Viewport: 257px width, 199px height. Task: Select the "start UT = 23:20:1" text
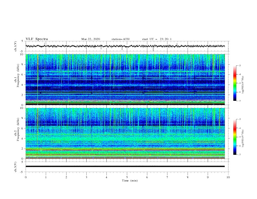coord(157,39)
